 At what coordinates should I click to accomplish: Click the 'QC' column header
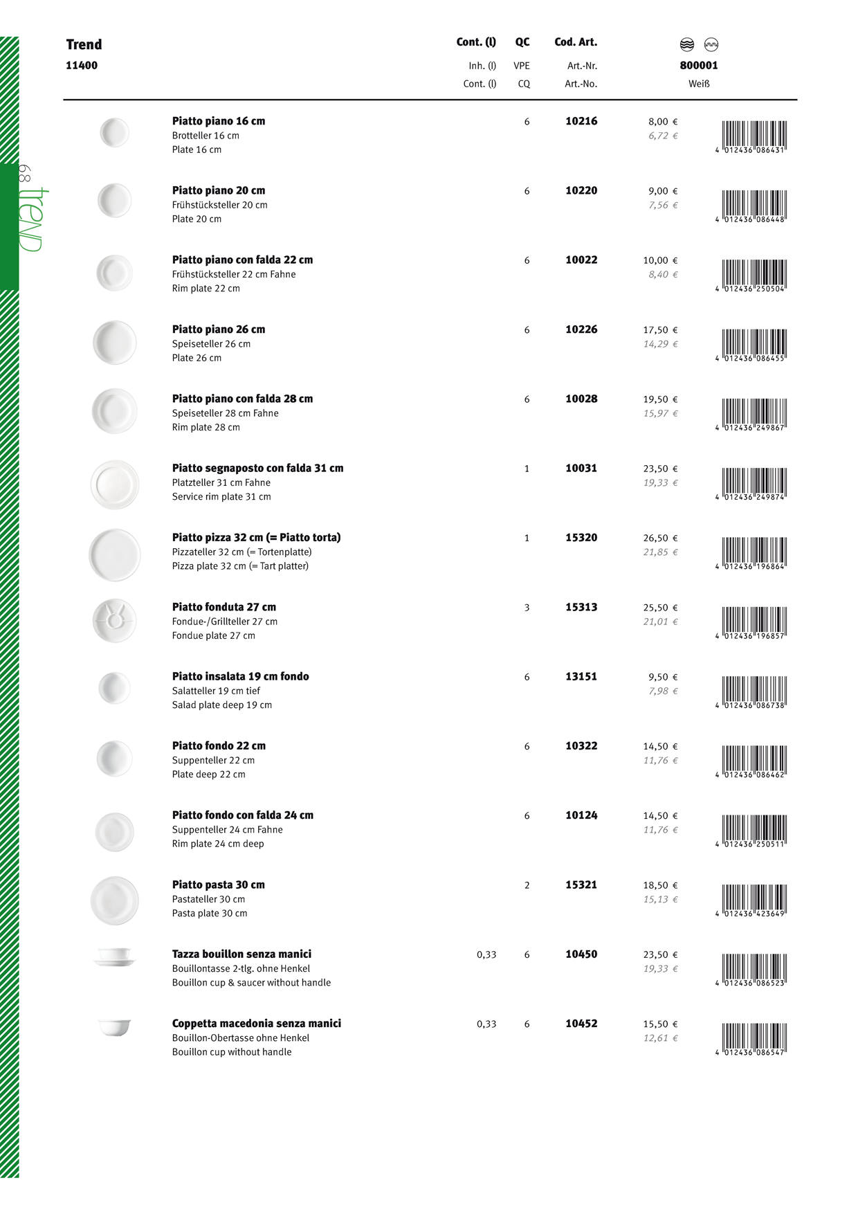coord(522,42)
